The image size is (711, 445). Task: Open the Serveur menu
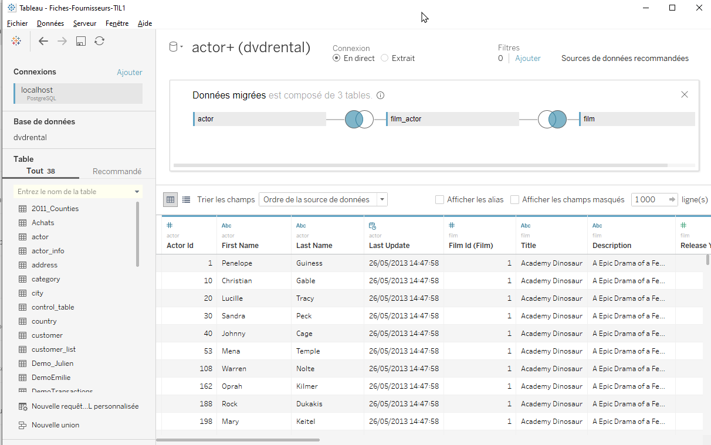tap(85, 23)
